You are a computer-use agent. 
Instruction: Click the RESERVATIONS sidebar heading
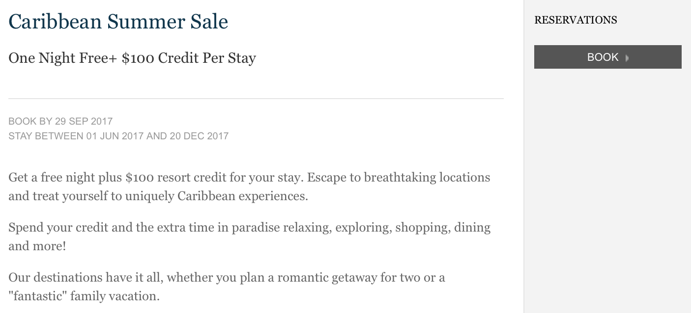tap(576, 20)
